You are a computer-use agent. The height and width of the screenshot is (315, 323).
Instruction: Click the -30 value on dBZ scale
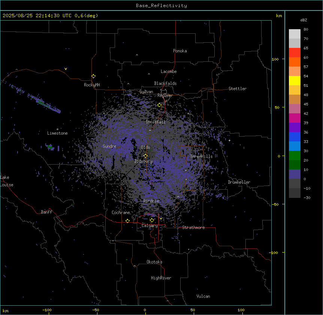[307, 198]
